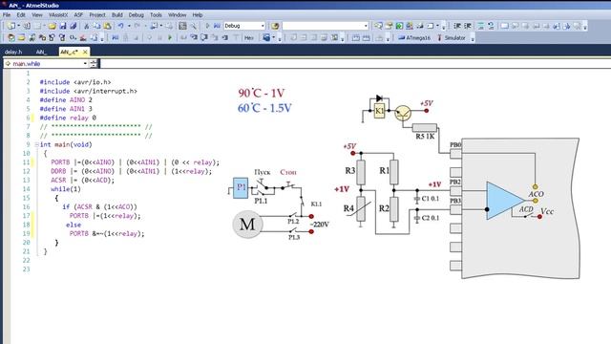Click the Increase Indent icon

pyautogui.click(x=468, y=26)
